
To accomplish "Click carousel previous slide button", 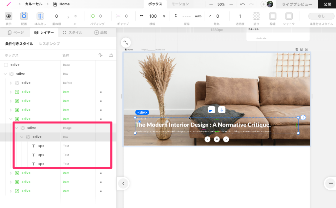I will pos(207,139).
